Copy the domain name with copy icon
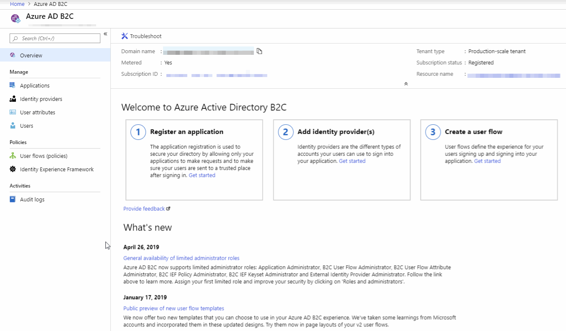 (259, 51)
